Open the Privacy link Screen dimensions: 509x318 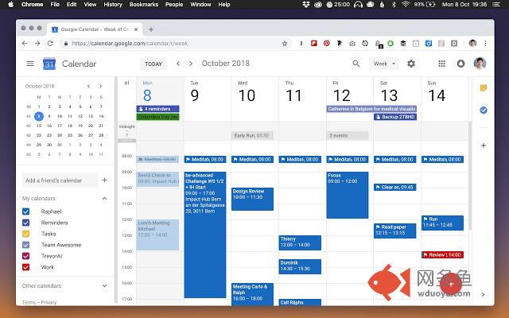pyautogui.click(x=49, y=302)
